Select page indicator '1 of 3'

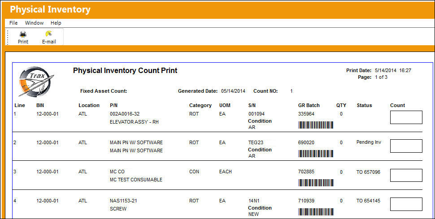click(381, 77)
